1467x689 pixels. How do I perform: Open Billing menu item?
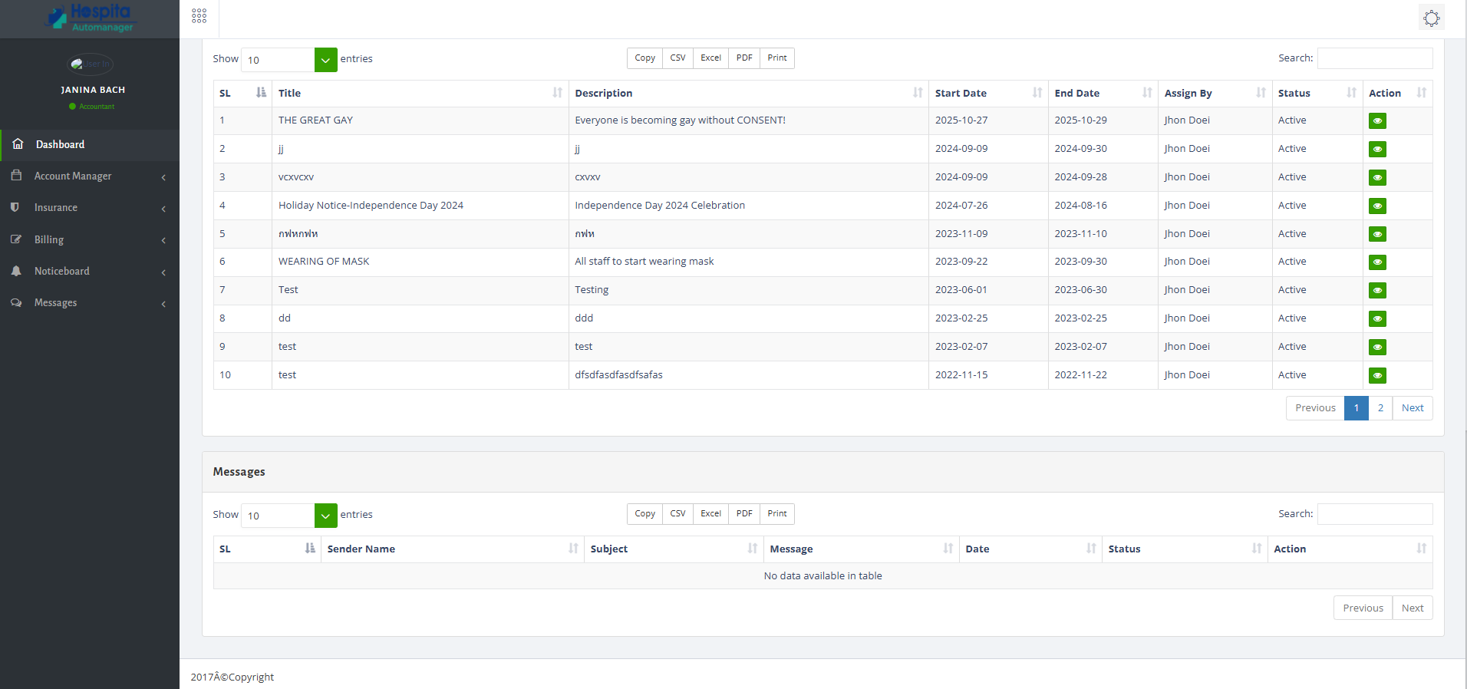click(90, 239)
